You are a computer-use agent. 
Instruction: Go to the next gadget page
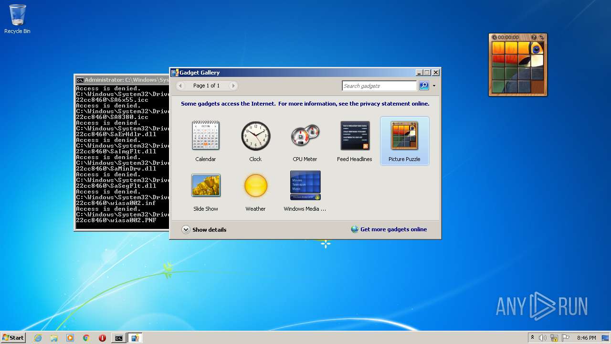pyautogui.click(x=233, y=86)
